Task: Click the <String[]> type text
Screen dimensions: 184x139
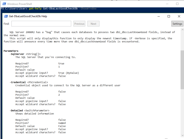Action: coord(33,54)
